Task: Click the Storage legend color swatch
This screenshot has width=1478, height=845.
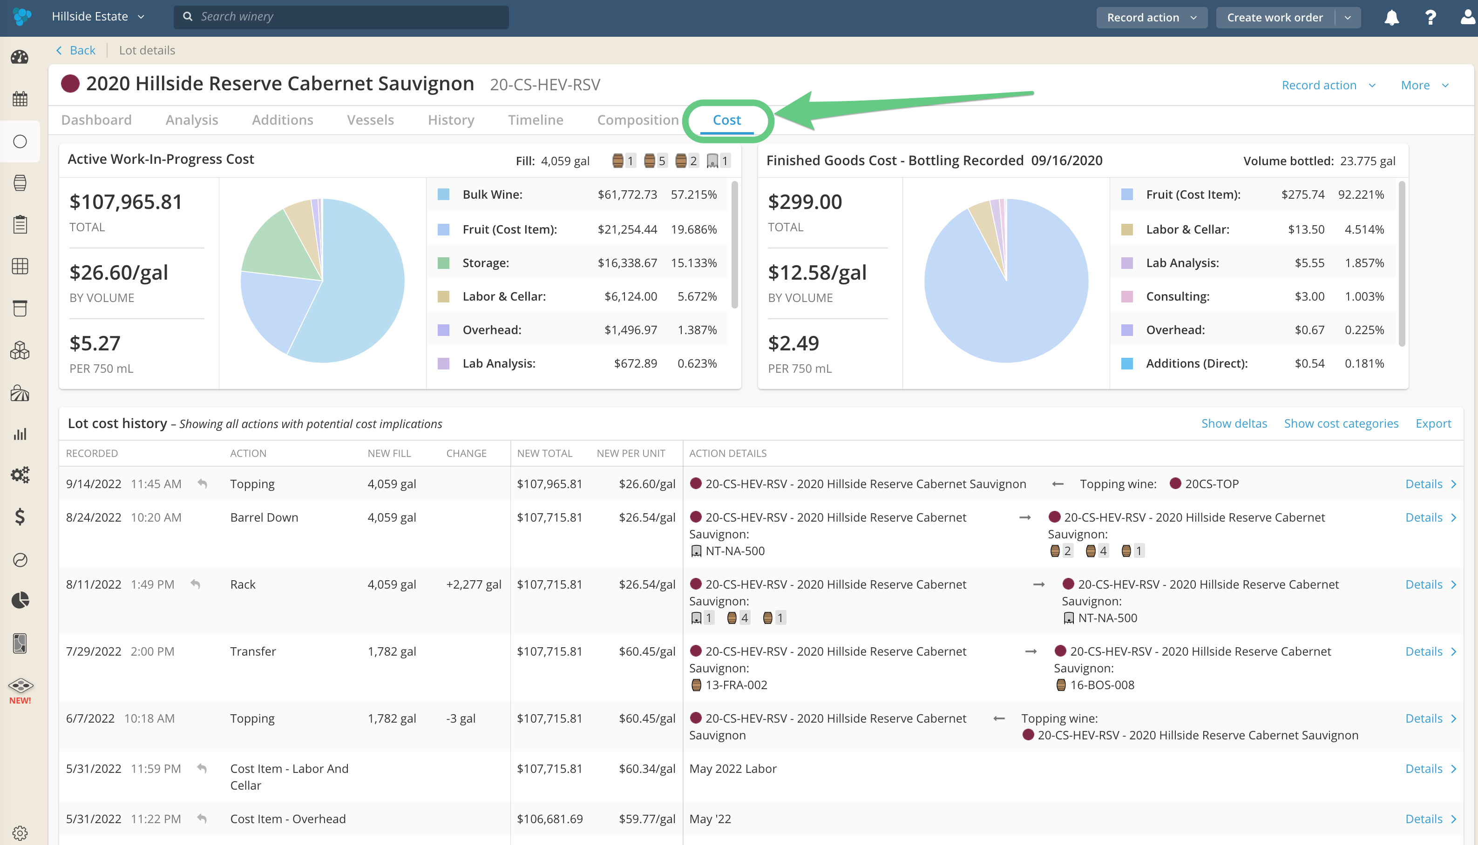Action: (444, 263)
